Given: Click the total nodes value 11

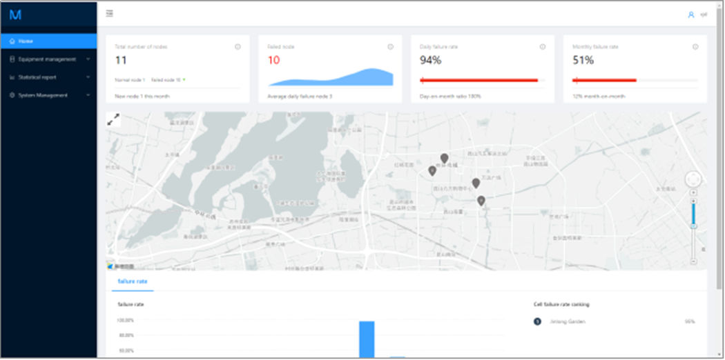Looking at the screenshot, I should coord(120,61).
